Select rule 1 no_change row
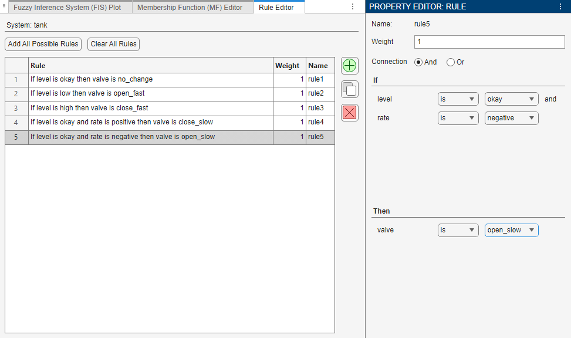The height and width of the screenshot is (338, 571). pos(151,79)
